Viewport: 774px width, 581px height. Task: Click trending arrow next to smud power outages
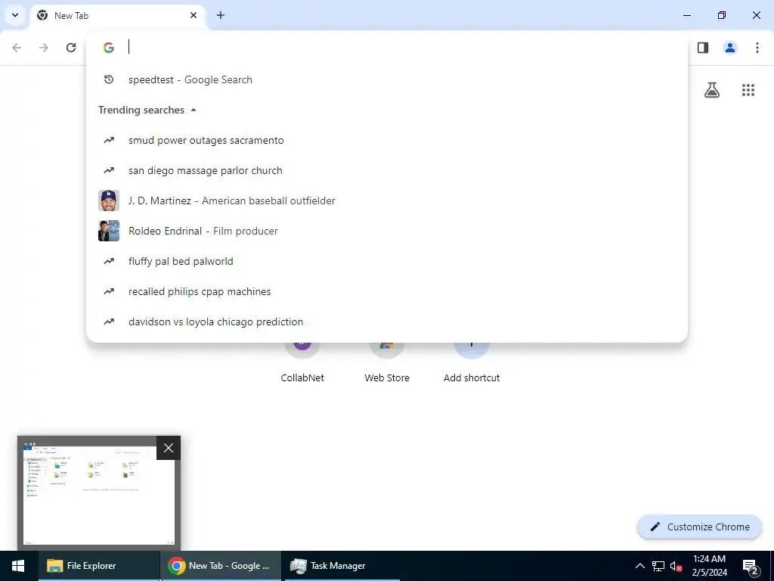pos(109,140)
